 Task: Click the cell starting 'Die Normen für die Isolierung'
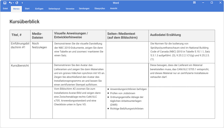coord(182,52)
